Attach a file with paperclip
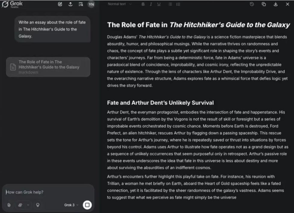 pyautogui.click(x=9, y=205)
